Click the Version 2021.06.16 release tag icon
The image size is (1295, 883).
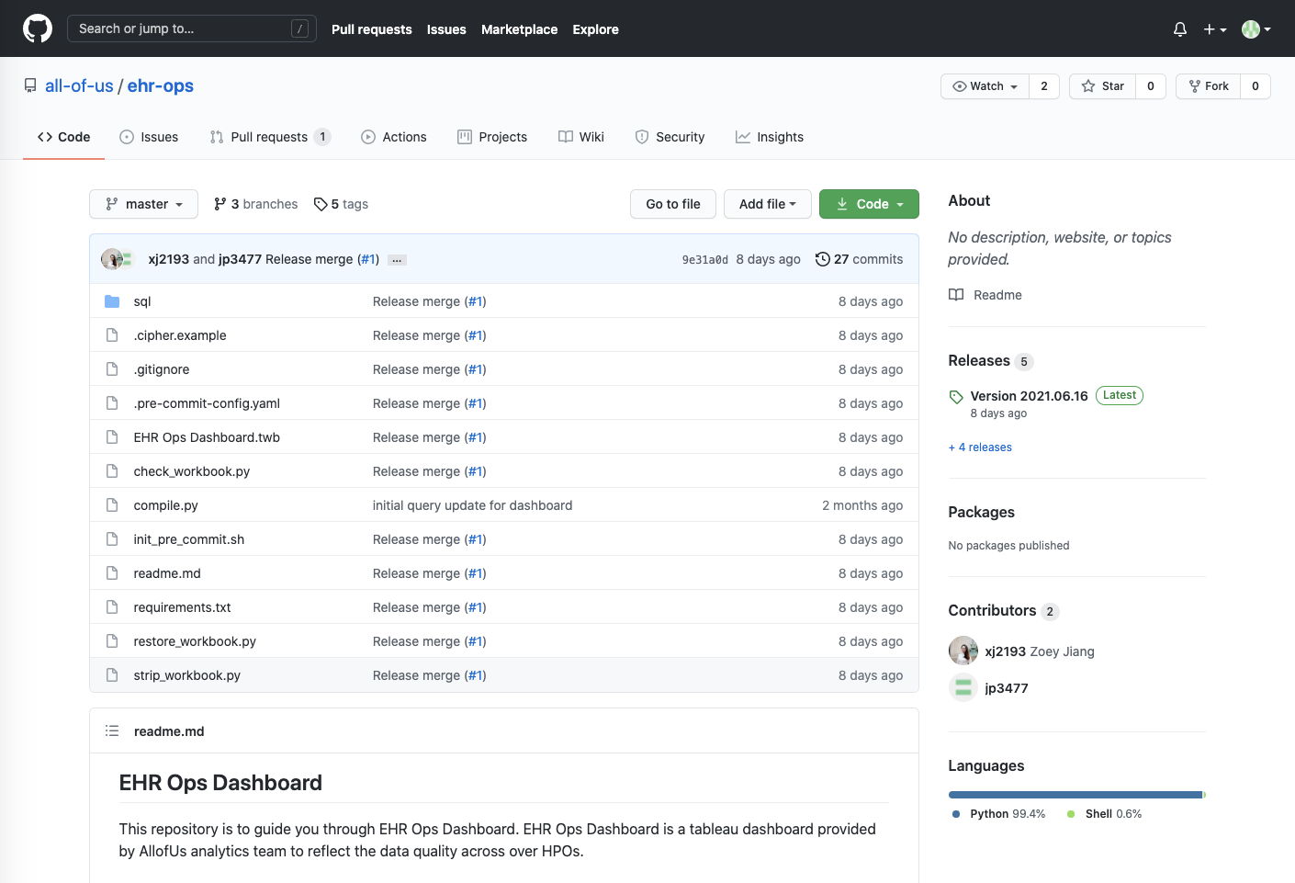[x=956, y=397]
